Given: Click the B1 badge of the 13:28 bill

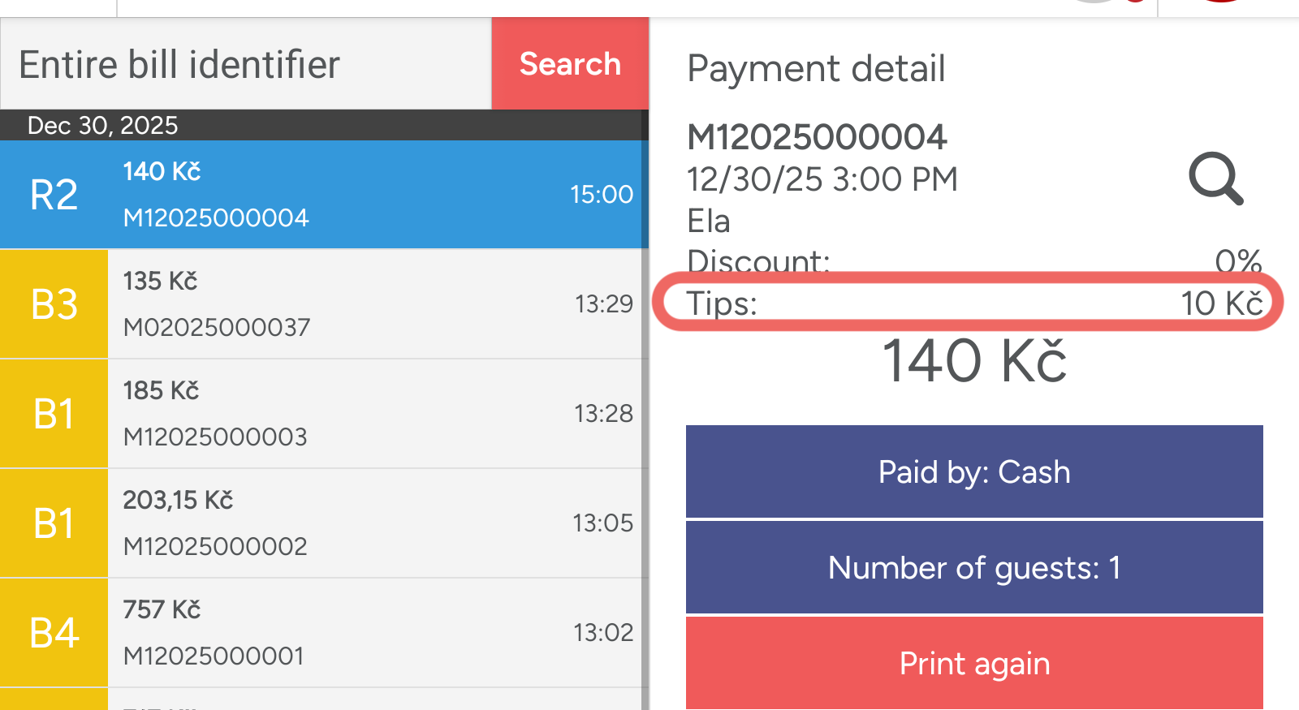Looking at the screenshot, I should 54,414.
